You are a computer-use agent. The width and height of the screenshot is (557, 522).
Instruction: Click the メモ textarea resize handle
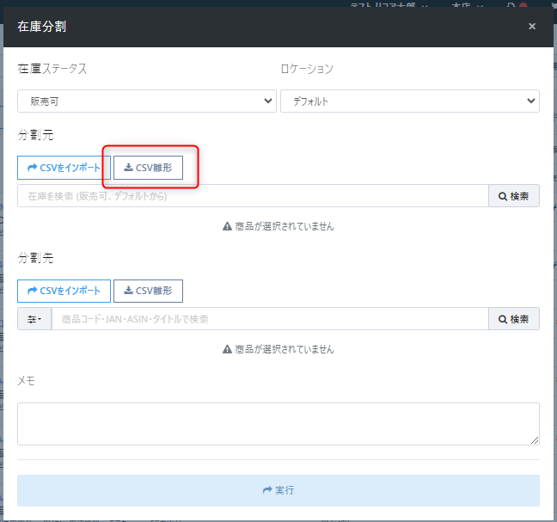[535, 440]
